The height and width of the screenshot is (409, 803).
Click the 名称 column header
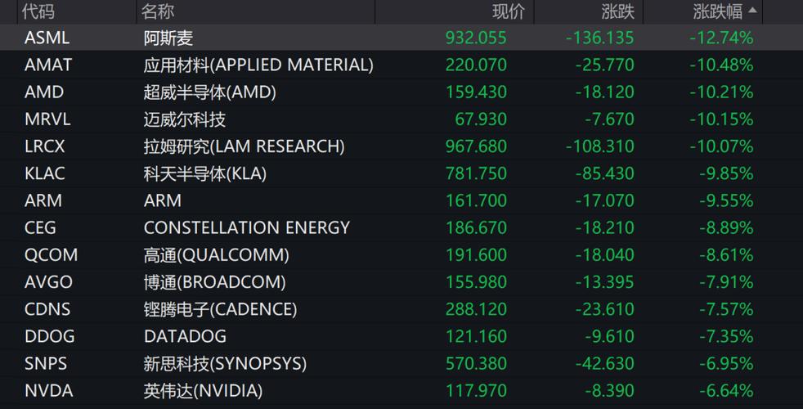tap(158, 11)
